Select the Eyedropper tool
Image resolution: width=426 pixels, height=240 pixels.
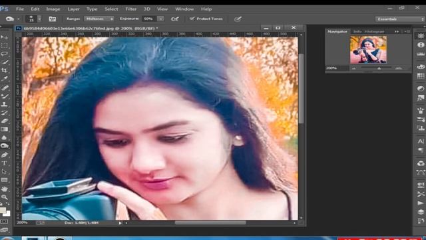point(4,79)
